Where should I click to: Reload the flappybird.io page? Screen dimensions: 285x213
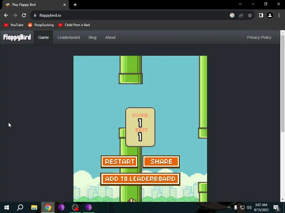pyautogui.click(x=24, y=16)
